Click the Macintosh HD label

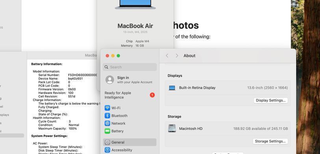coord(191,129)
